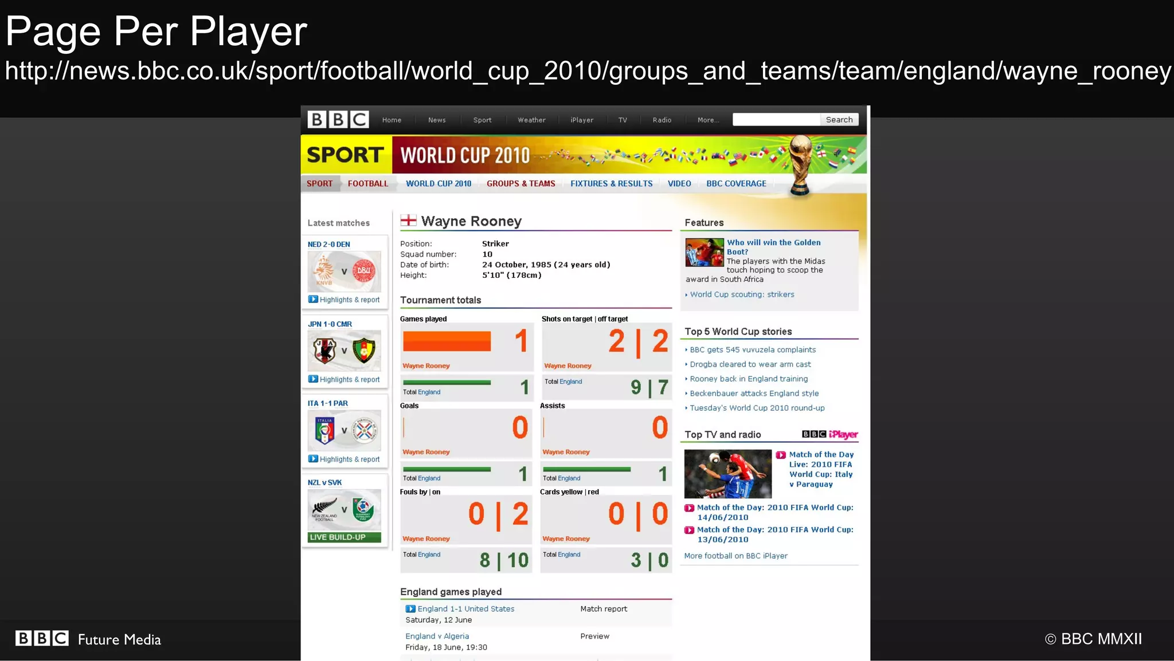Click the search text field

[776, 119]
